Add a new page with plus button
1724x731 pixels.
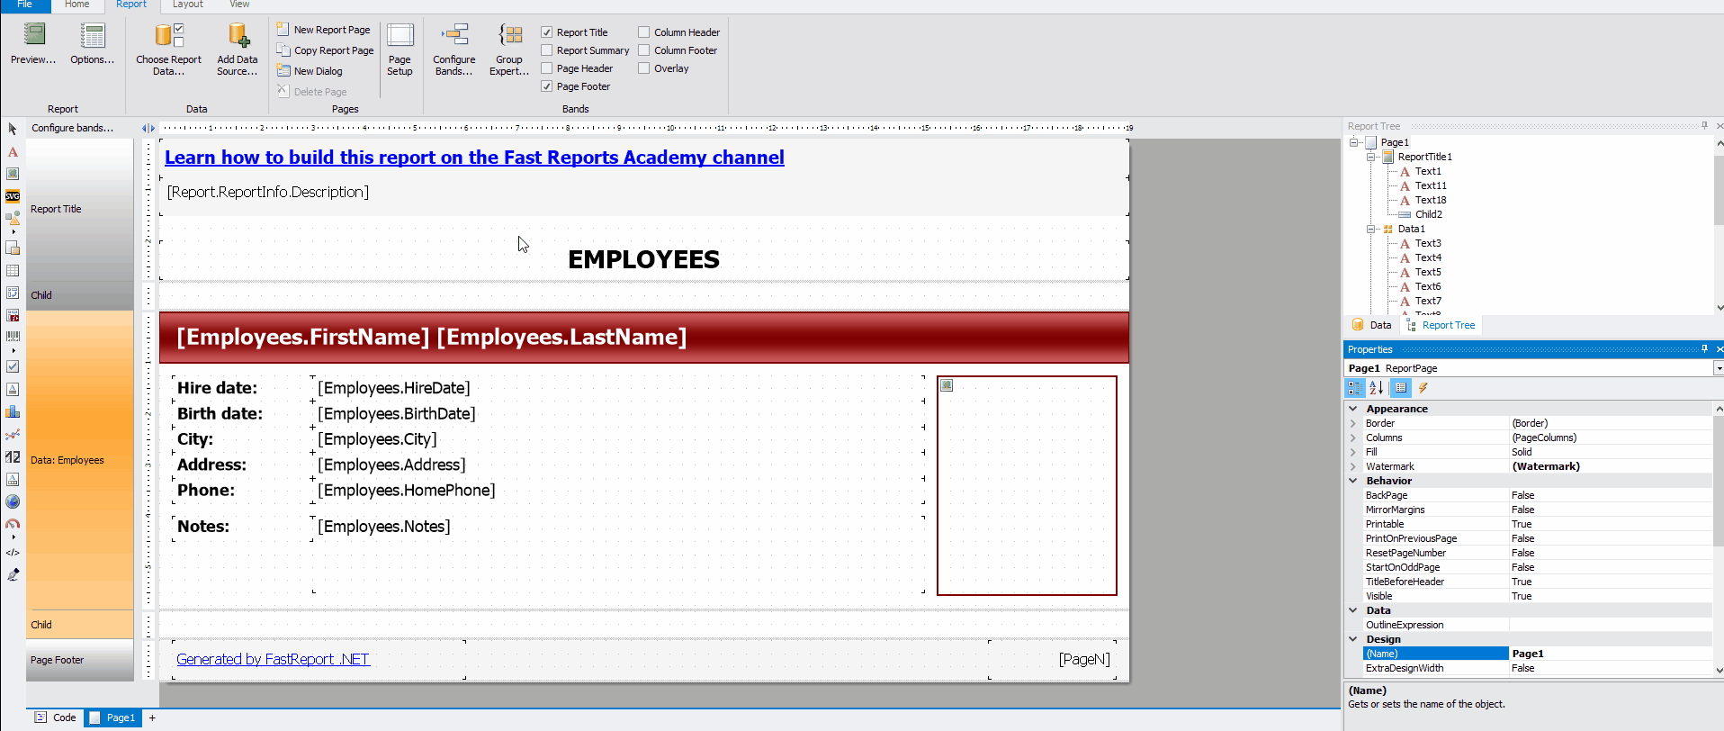pos(152,717)
